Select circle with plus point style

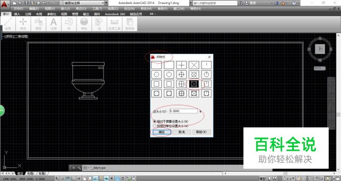pos(181,74)
